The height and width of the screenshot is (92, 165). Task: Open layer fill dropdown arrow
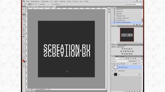click(x=142, y=64)
